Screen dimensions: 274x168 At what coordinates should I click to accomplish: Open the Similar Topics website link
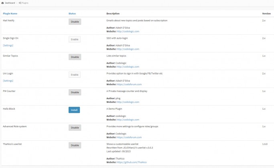point(128,66)
